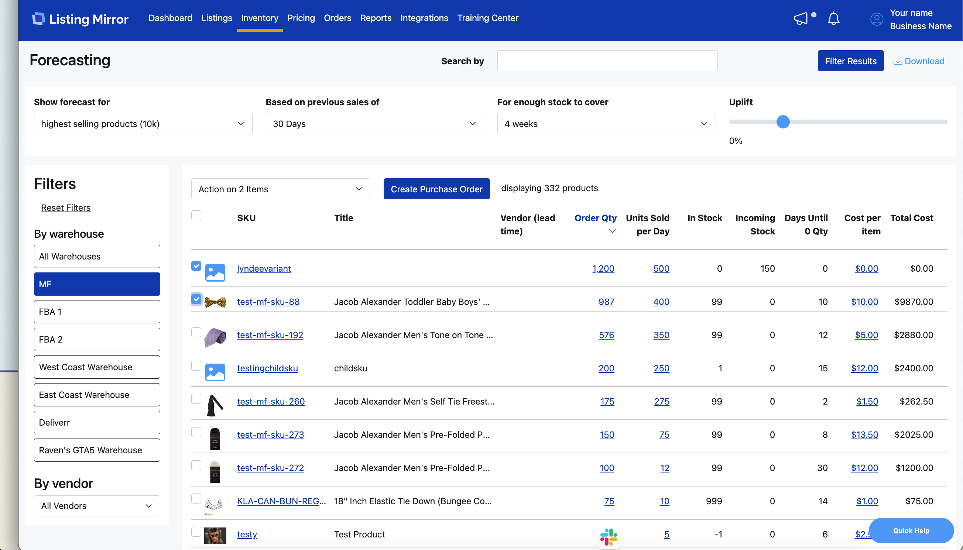
Task: Check the test-mf-sku-192 row checkbox
Action: [x=196, y=333]
